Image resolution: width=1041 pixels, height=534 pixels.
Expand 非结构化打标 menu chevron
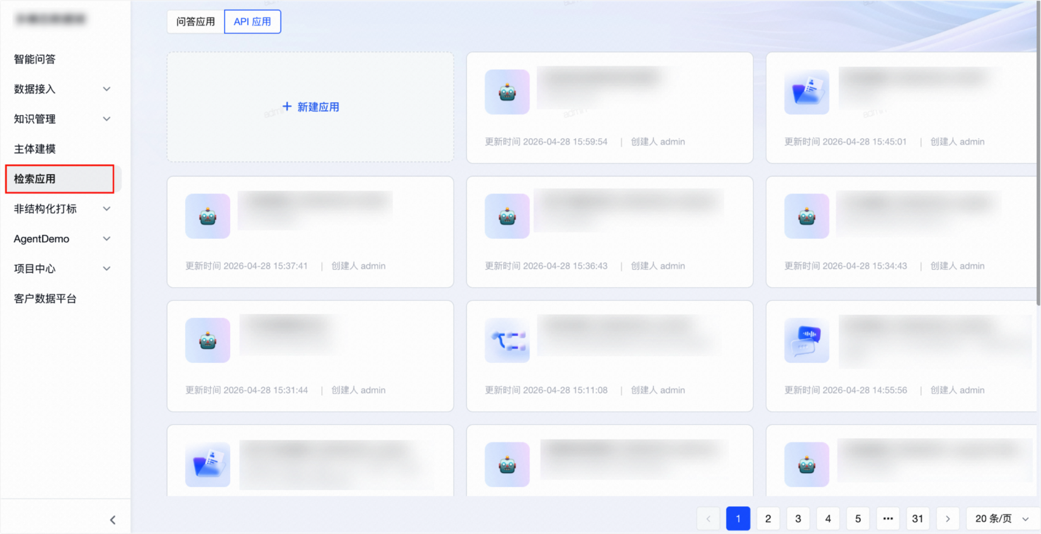(107, 209)
